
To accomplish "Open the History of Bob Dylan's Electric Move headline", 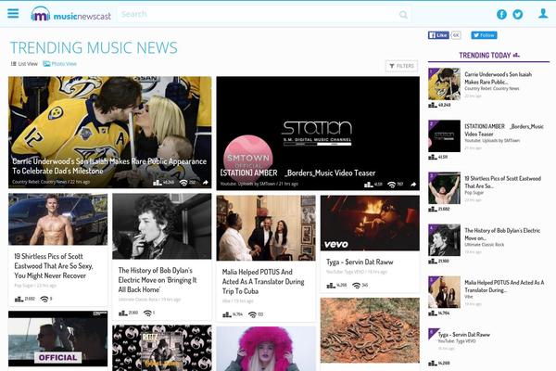I will pyautogui.click(x=158, y=280).
